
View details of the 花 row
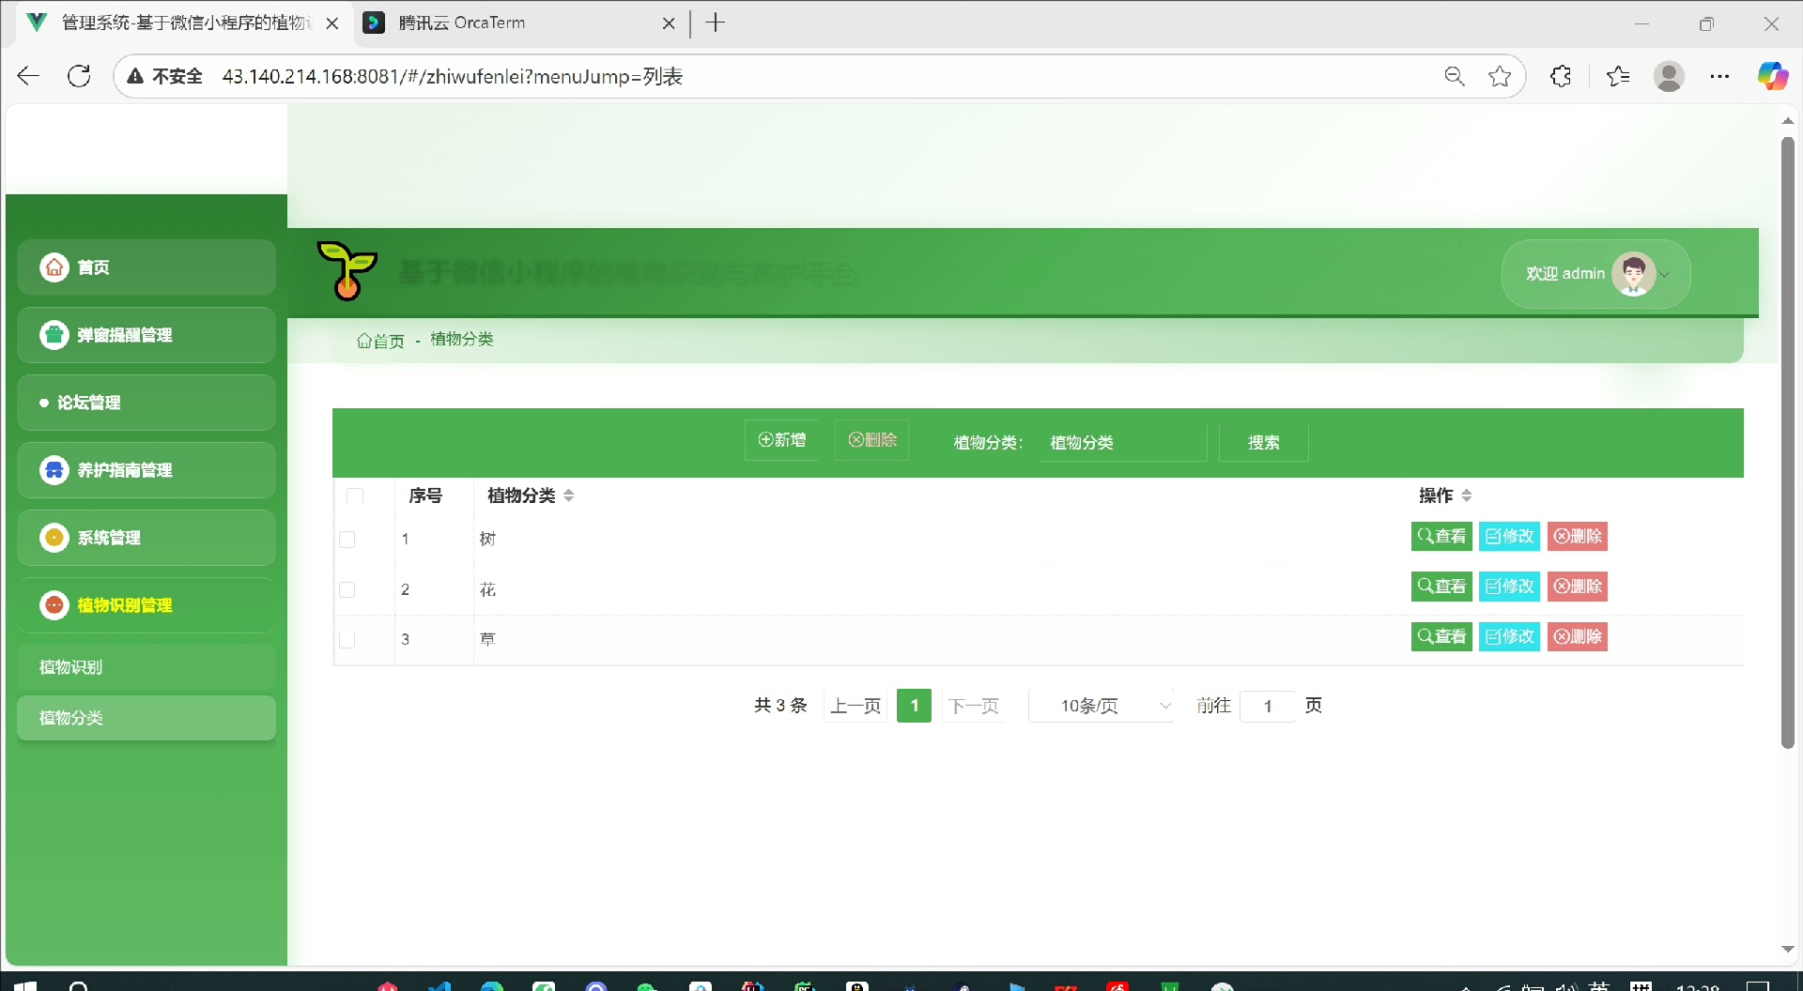pos(1441,587)
